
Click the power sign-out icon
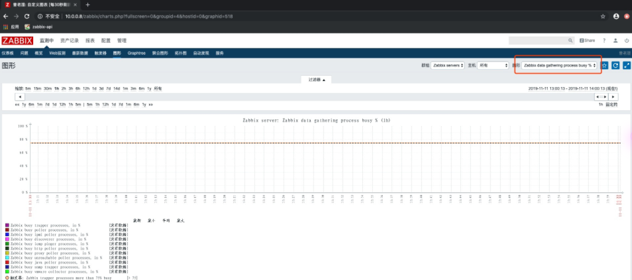pyautogui.click(x=627, y=41)
